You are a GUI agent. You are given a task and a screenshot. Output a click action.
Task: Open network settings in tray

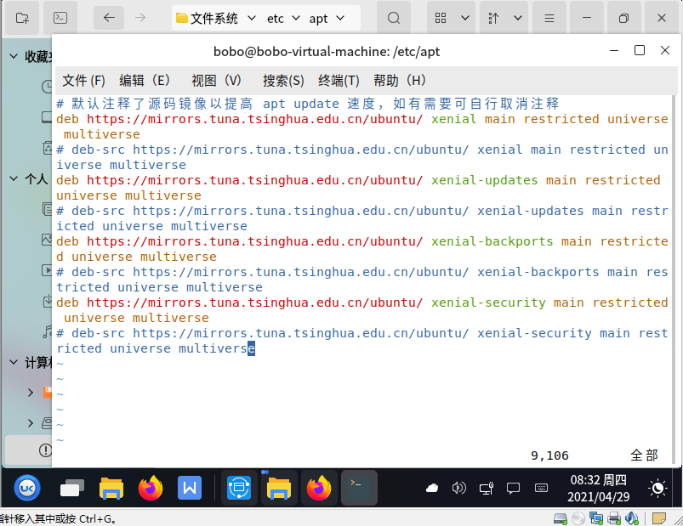point(487,488)
